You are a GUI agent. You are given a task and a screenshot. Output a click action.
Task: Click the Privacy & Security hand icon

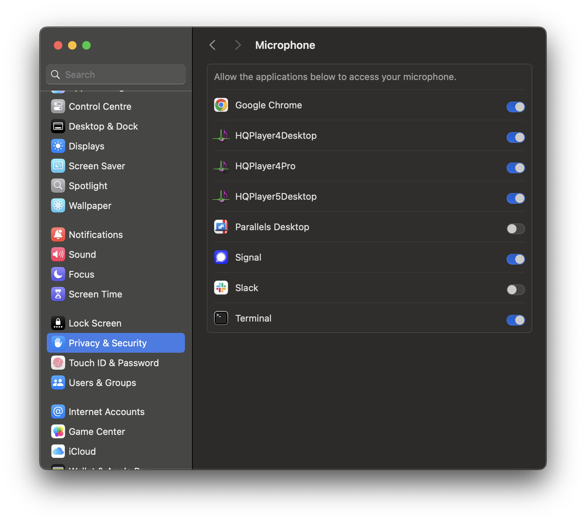click(x=58, y=343)
